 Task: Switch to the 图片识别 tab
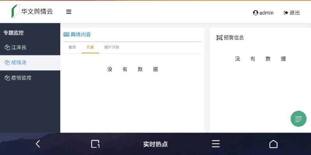click(x=112, y=47)
